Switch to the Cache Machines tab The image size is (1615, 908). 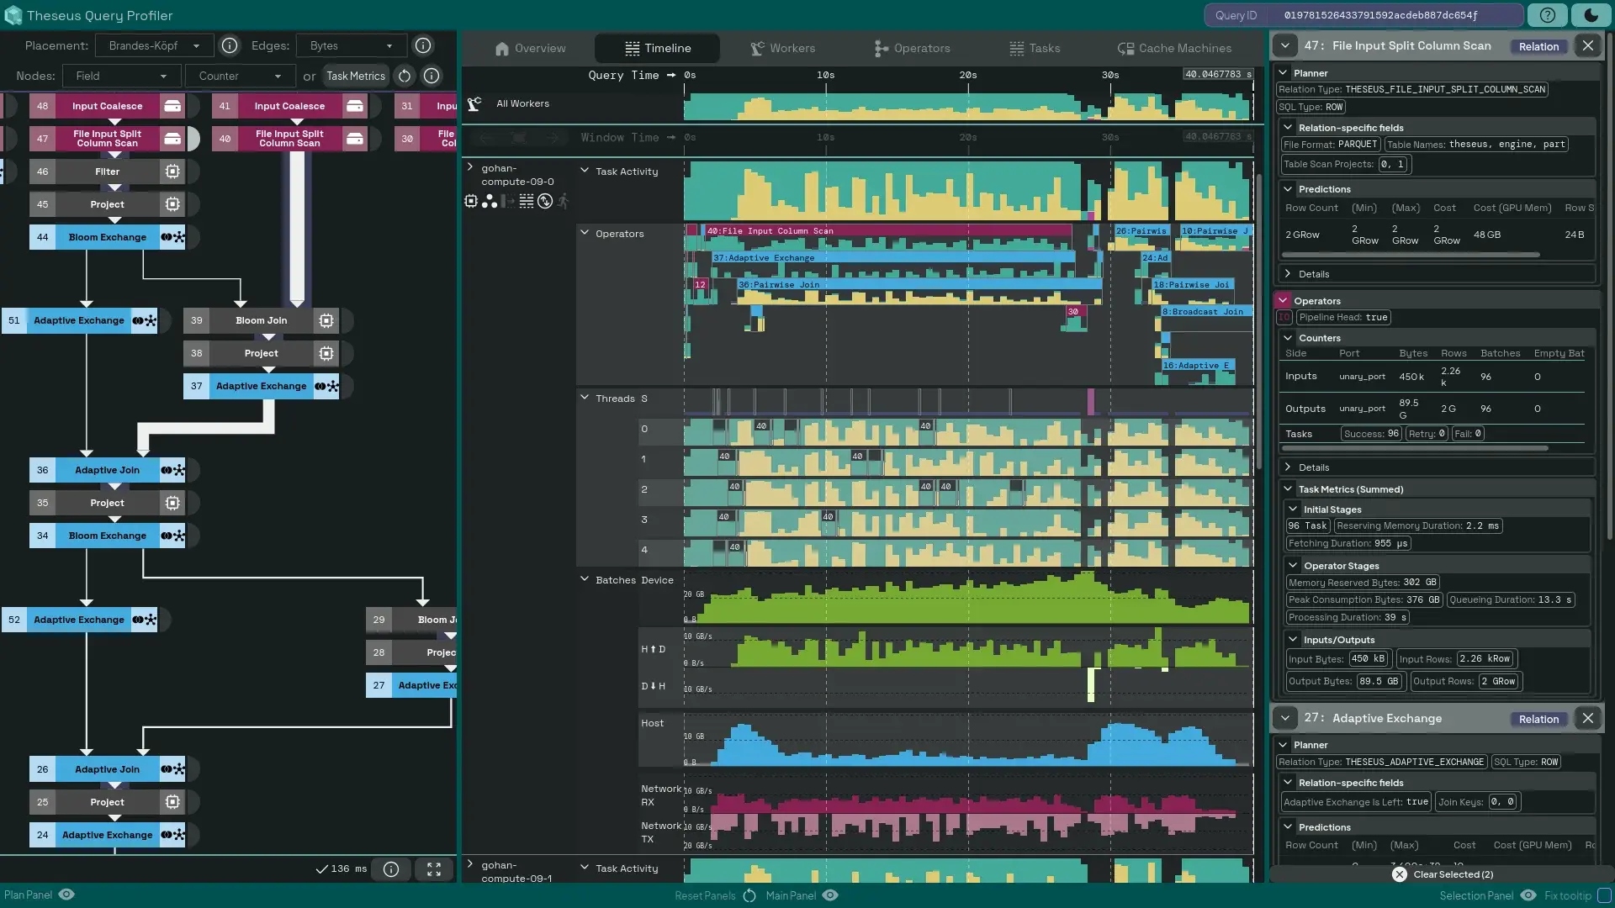click(x=1174, y=48)
